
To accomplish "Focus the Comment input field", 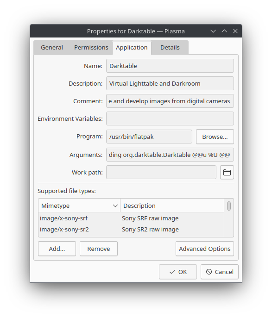I will pos(170,101).
